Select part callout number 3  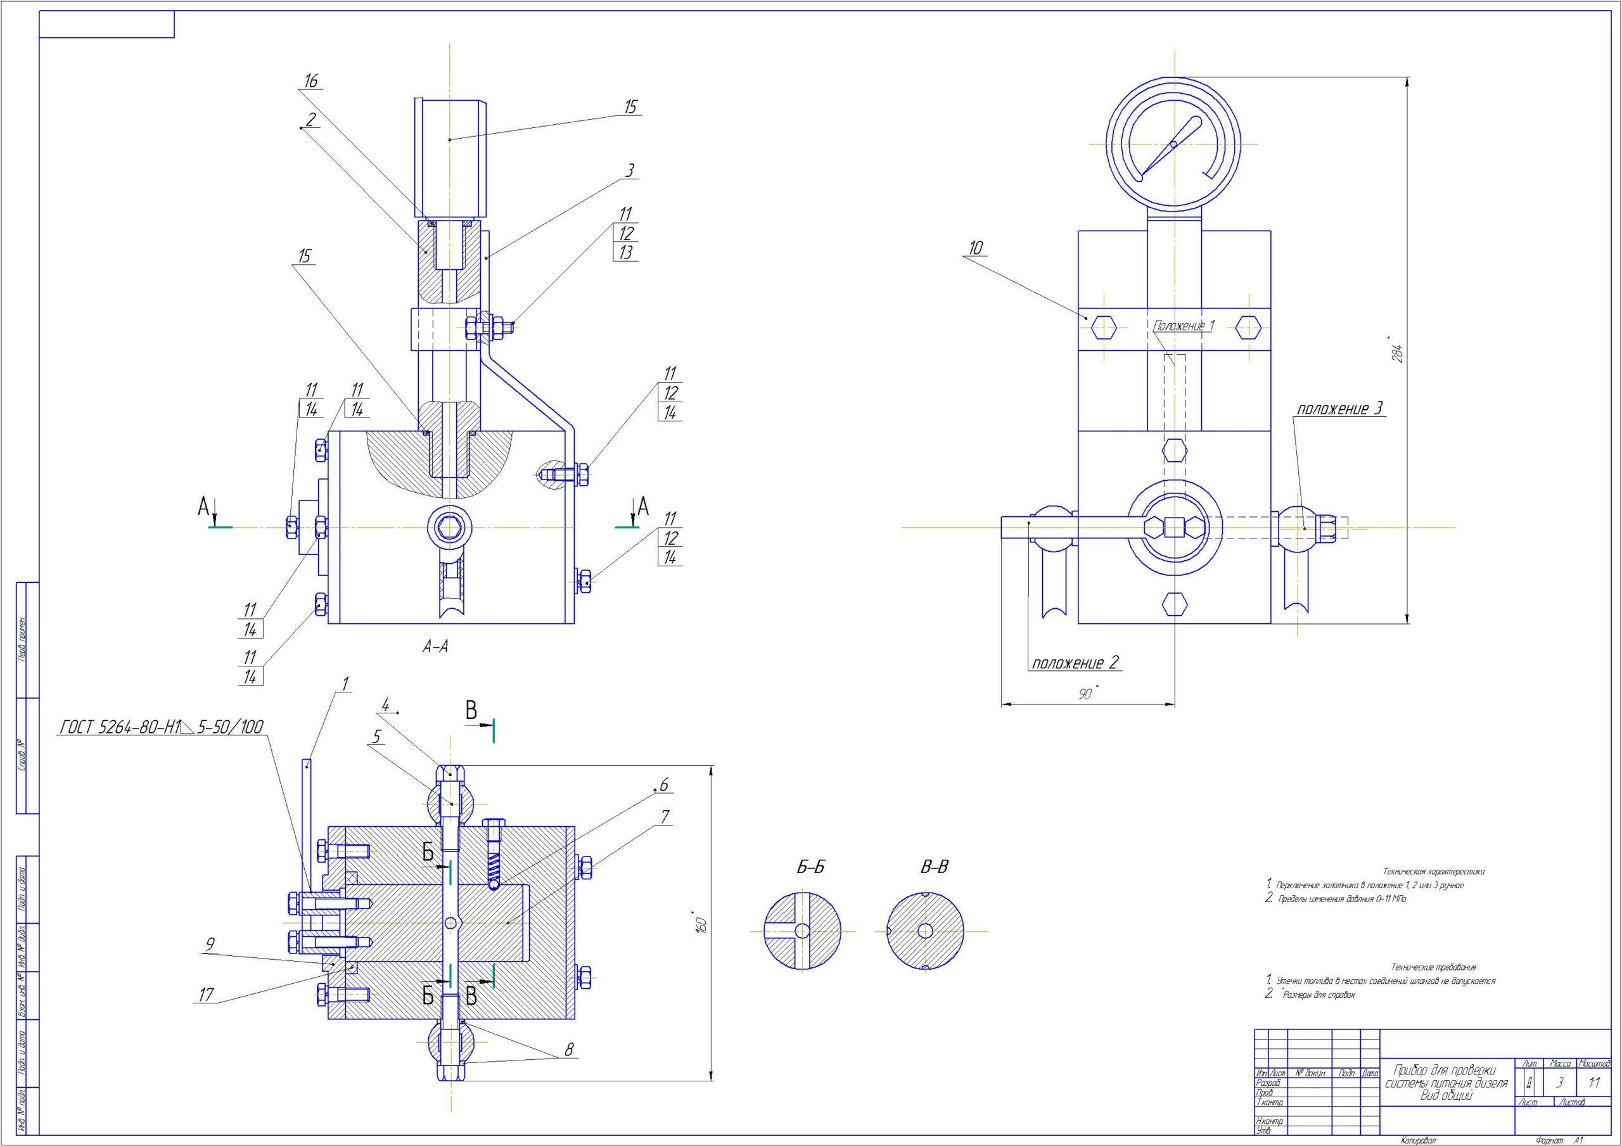[629, 170]
